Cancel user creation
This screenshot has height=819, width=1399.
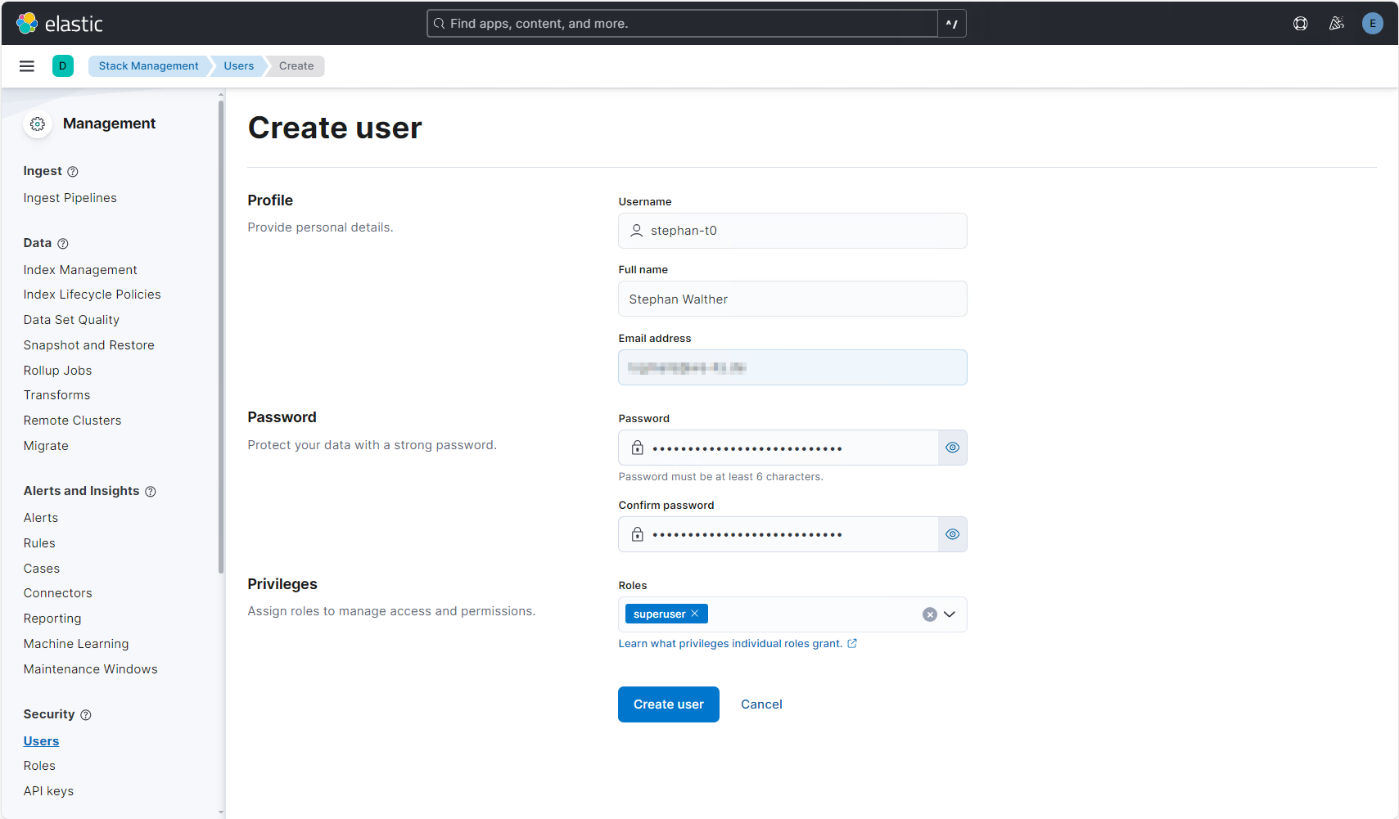[761, 704]
